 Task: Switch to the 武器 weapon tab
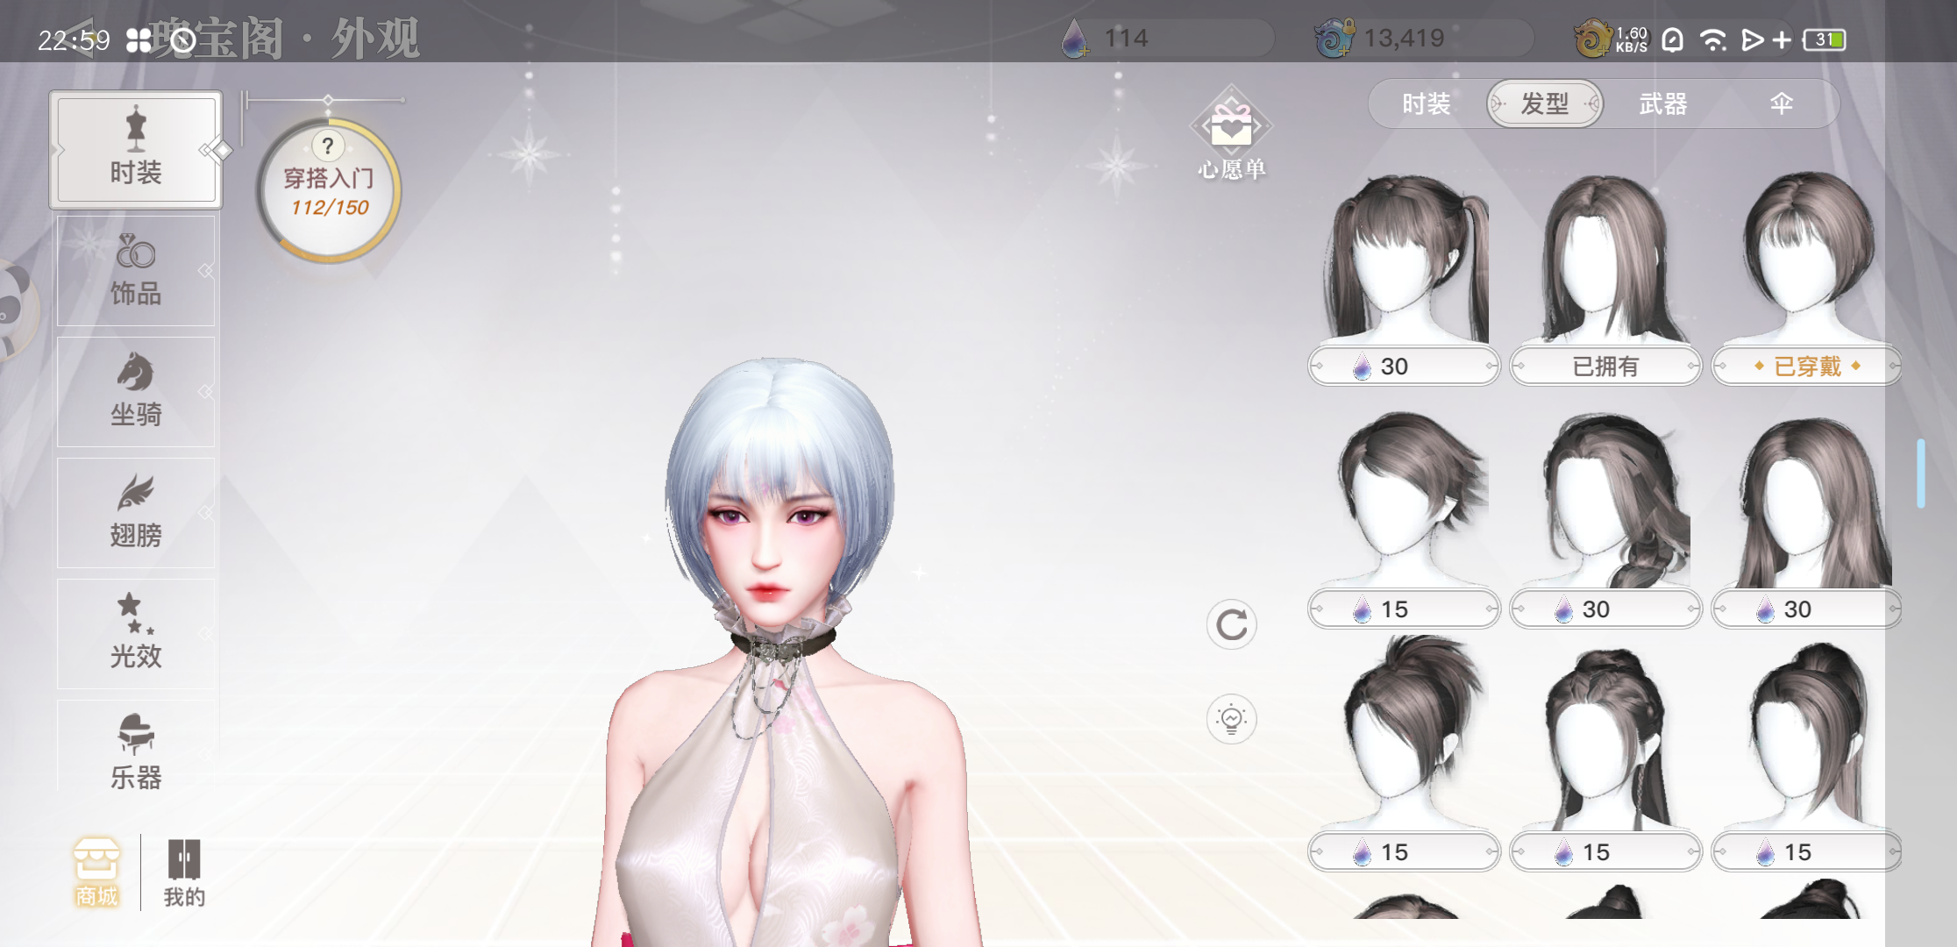[1663, 104]
